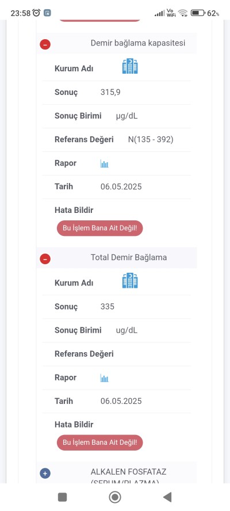Tap the 315,9 result value
This screenshot has height=511, width=230.
pyautogui.click(x=110, y=93)
